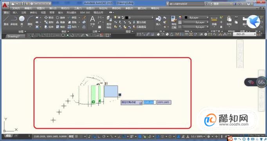The height and width of the screenshot is (141, 267).
Task: Click the Insert block (插入) icon
Action: tap(159, 21)
